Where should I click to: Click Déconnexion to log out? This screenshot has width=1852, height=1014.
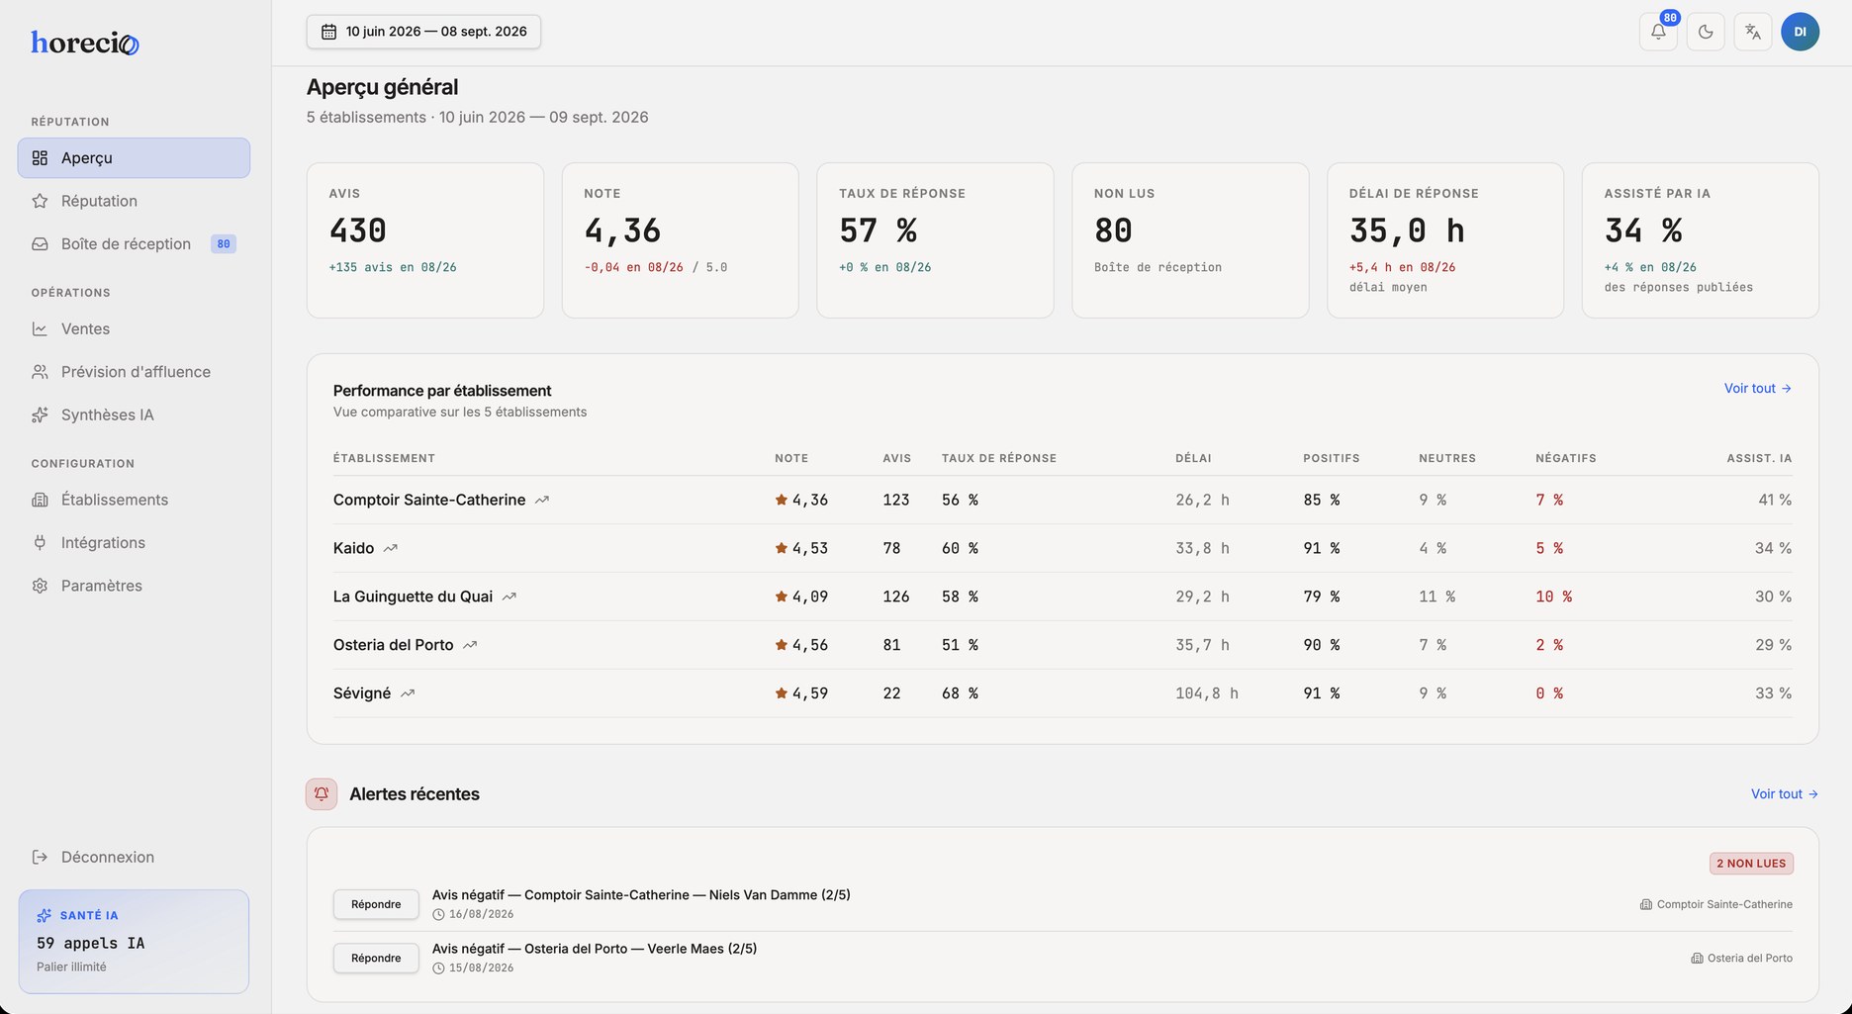pos(134,857)
